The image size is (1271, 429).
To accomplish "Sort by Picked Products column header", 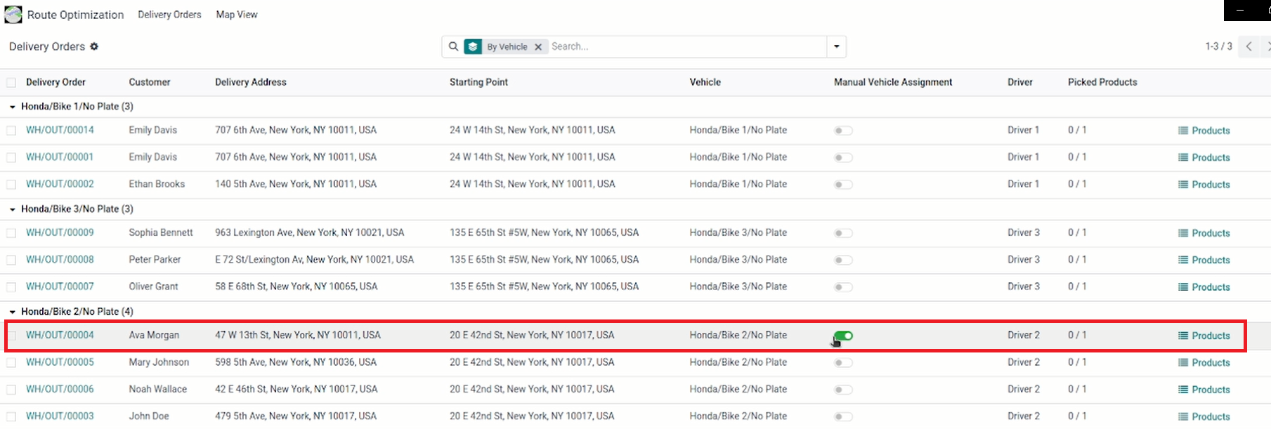I will click(1102, 82).
